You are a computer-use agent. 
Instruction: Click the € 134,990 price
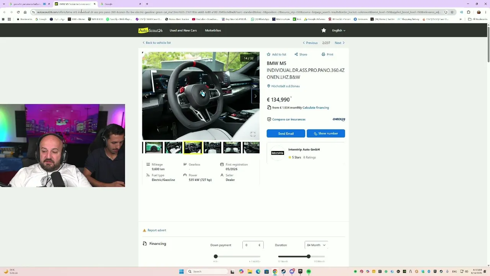click(278, 100)
